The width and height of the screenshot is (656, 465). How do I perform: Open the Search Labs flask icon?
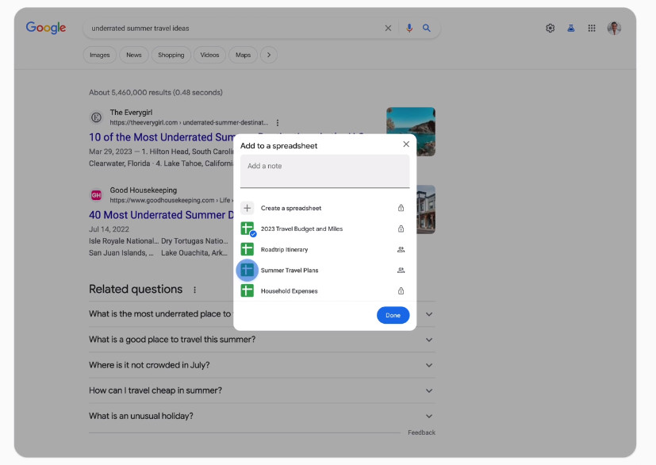pos(570,28)
